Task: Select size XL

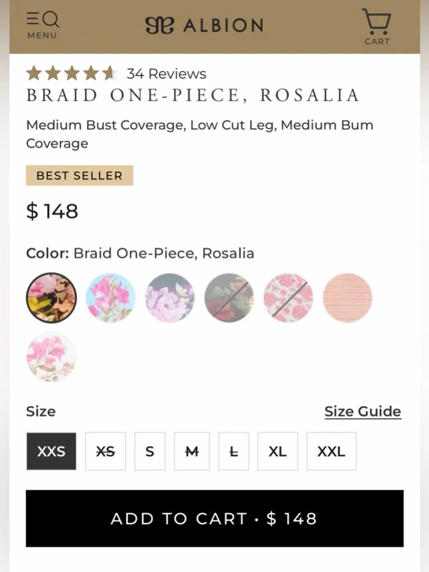Action: coord(278,451)
